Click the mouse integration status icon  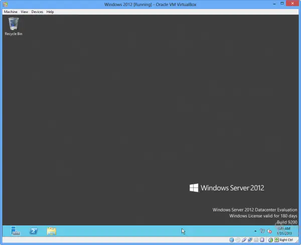270,240
